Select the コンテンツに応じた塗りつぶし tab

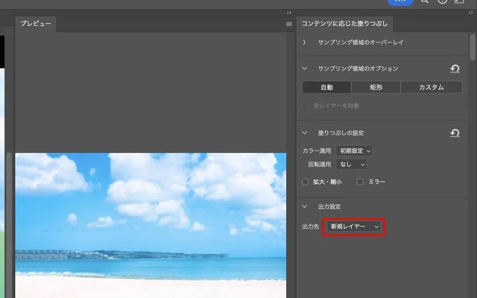344,24
